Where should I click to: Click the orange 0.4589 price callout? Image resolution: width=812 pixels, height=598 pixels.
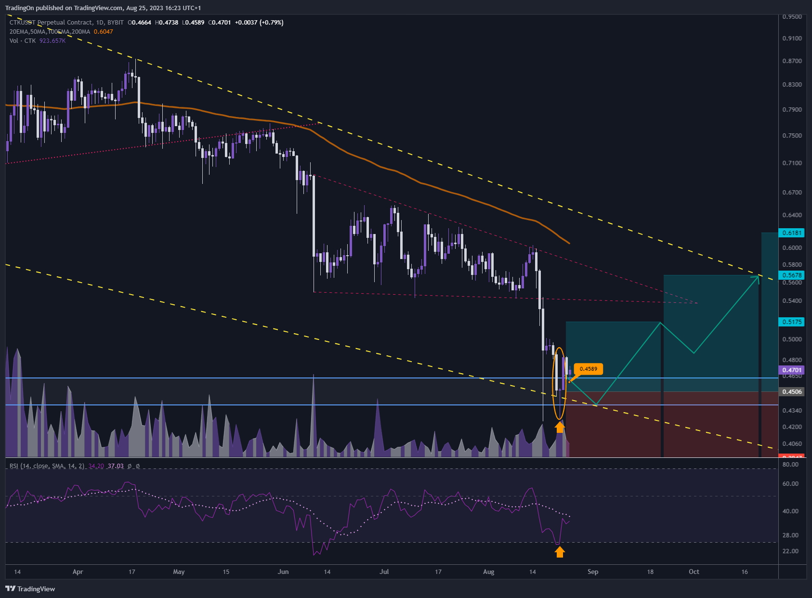click(x=588, y=369)
